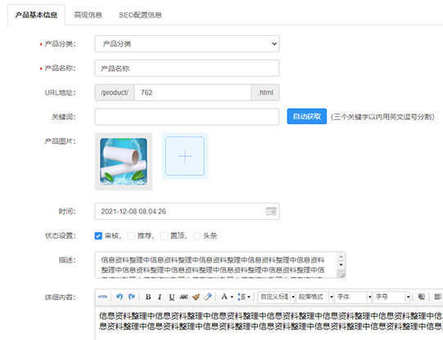The width and height of the screenshot is (443, 340).
Task: Expand the 段落格式 dropdown
Action: tap(314, 297)
